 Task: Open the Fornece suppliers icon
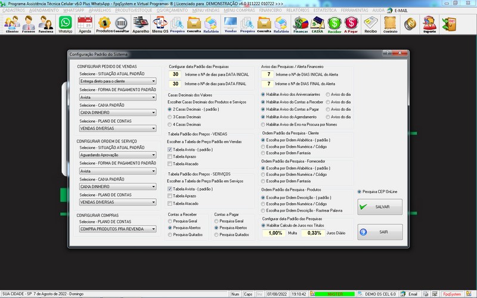29,24
